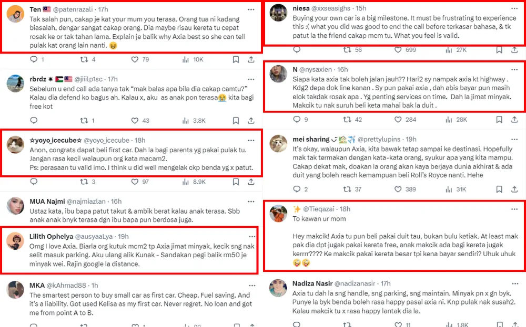Reply to niesa's tweet

click(x=297, y=50)
